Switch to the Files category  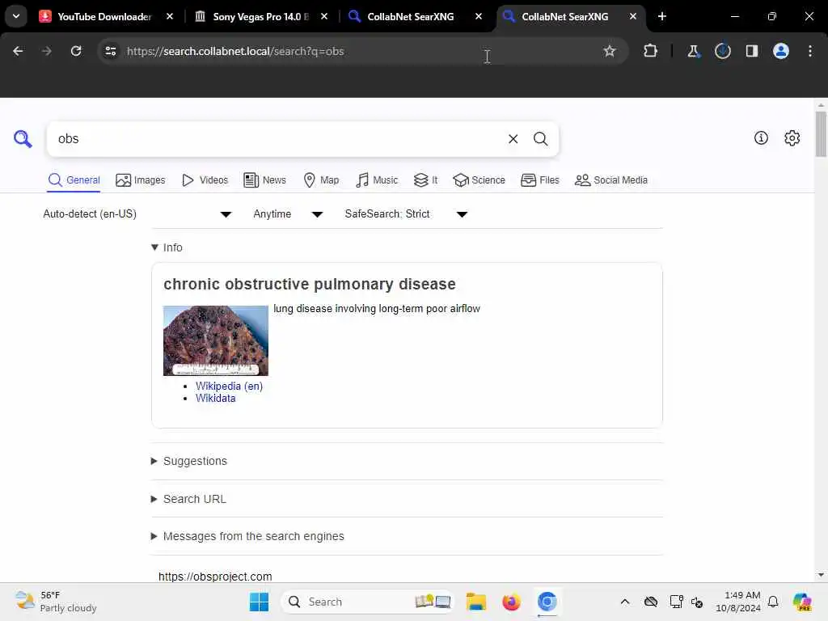pos(539,180)
